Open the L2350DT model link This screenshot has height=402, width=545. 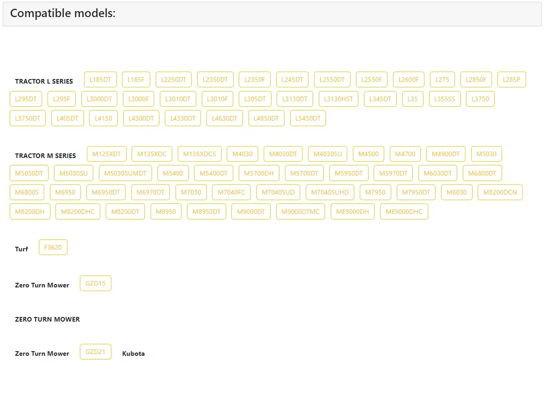tap(215, 79)
